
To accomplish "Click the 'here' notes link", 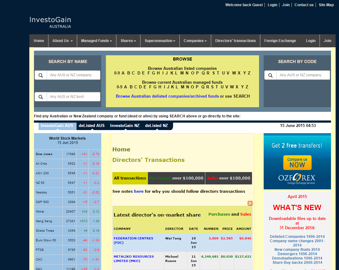I will pyautogui.click(x=139, y=192).
